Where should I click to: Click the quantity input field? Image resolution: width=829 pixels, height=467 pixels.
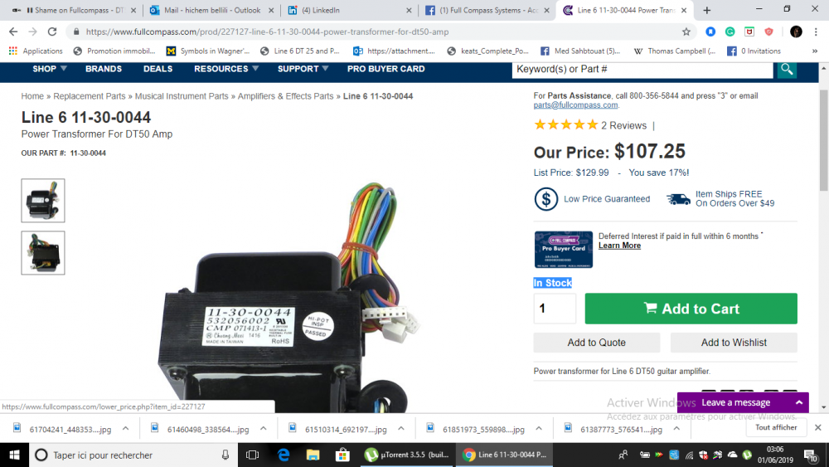(x=555, y=309)
